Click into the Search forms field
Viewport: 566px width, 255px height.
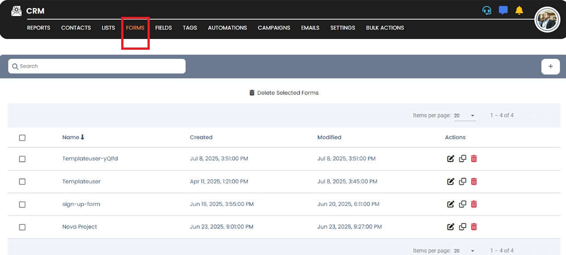coord(97,66)
